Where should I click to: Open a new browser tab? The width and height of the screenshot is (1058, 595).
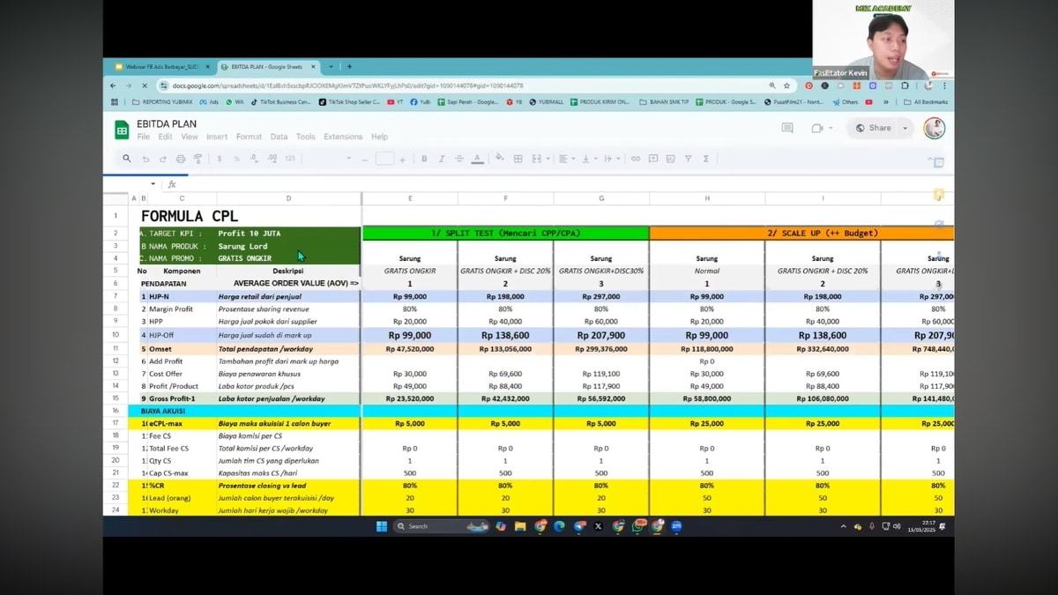349,66
